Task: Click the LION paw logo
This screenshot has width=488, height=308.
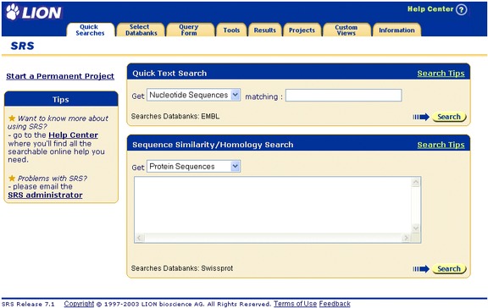Action: 13,12
